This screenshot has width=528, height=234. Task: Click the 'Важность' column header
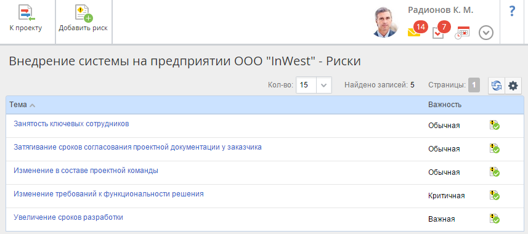pos(445,105)
